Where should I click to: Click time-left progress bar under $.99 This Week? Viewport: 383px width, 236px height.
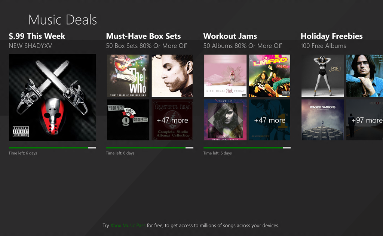click(52, 148)
